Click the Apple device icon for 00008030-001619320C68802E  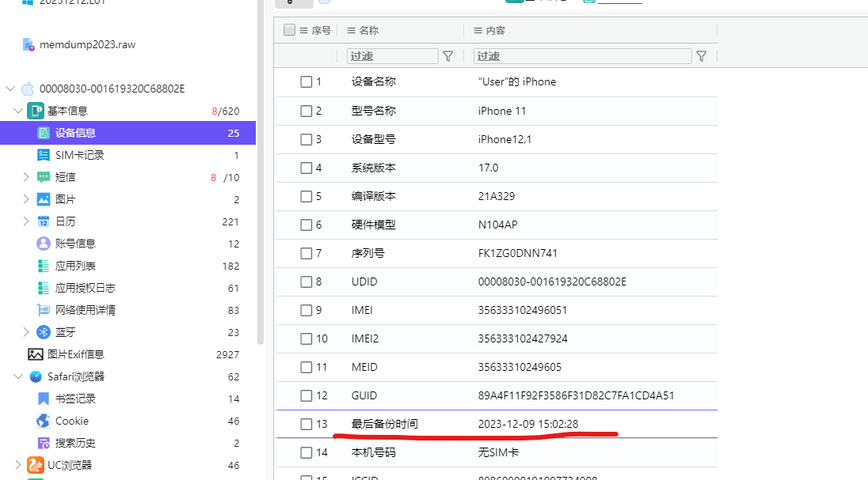pos(28,89)
